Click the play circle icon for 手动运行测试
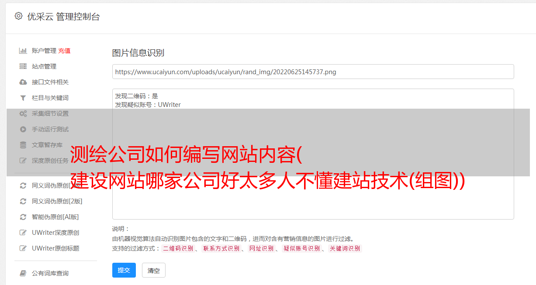 pos(23,129)
